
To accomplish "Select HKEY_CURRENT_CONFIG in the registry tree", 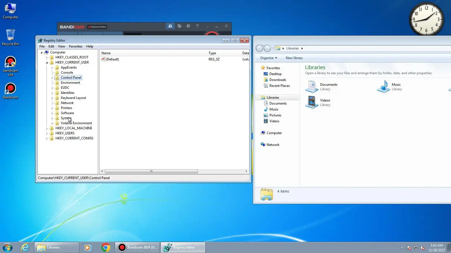I will click(74, 138).
